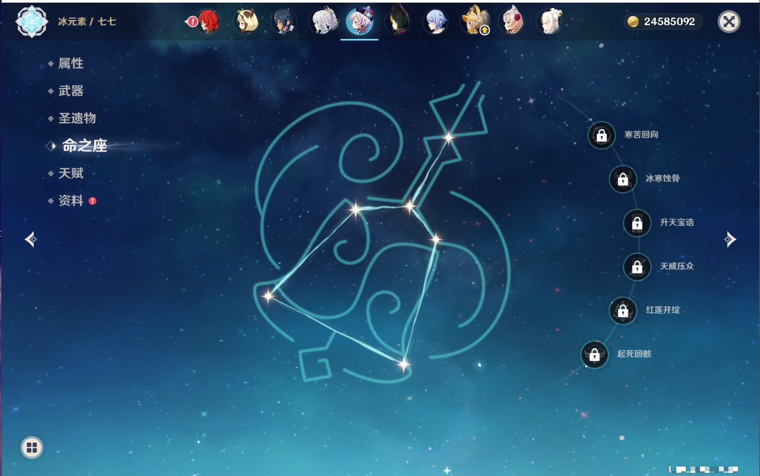Open the locked 冰寒蚀骨 constellation node
The height and width of the screenshot is (476, 760).
pyautogui.click(x=623, y=179)
